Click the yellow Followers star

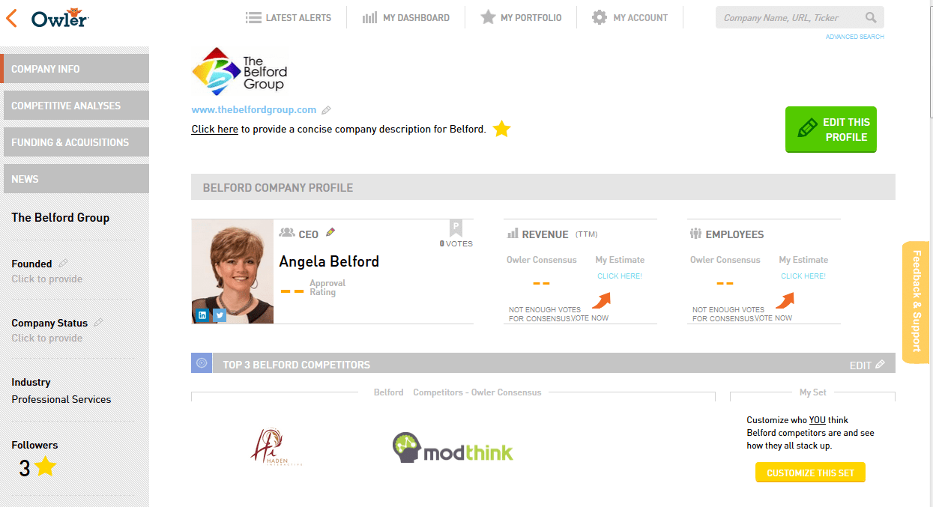click(x=46, y=467)
